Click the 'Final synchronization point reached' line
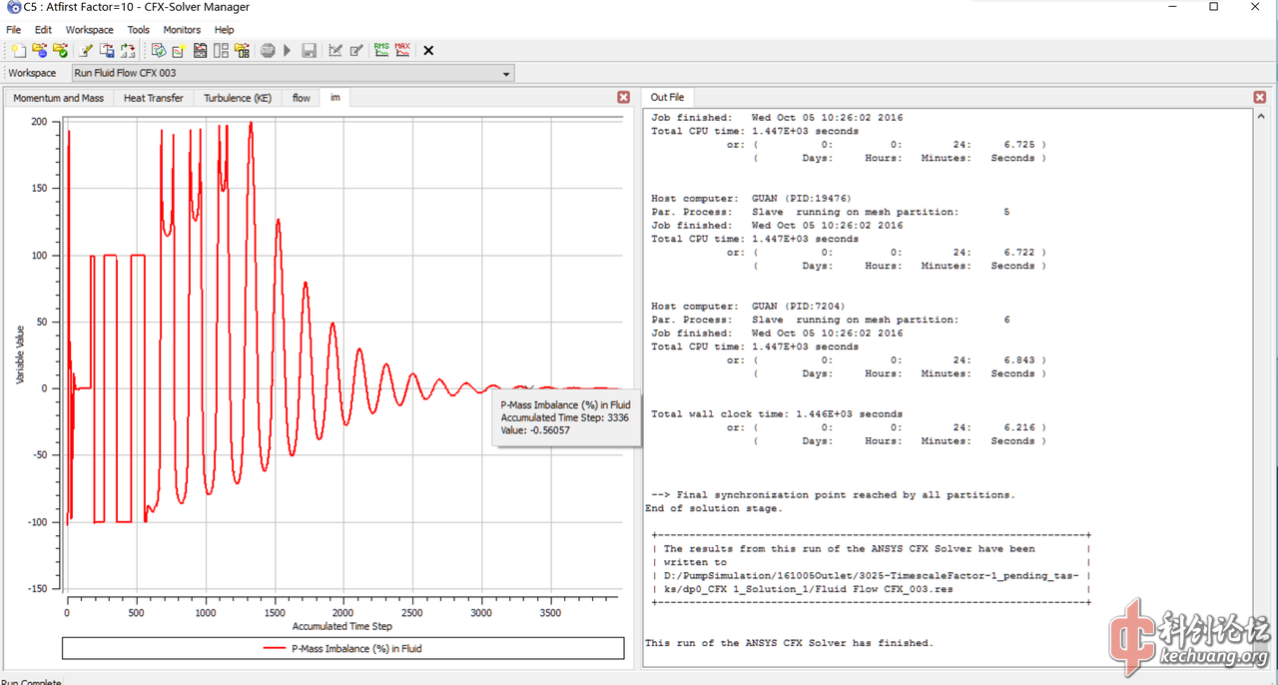 [x=833, y=494]
